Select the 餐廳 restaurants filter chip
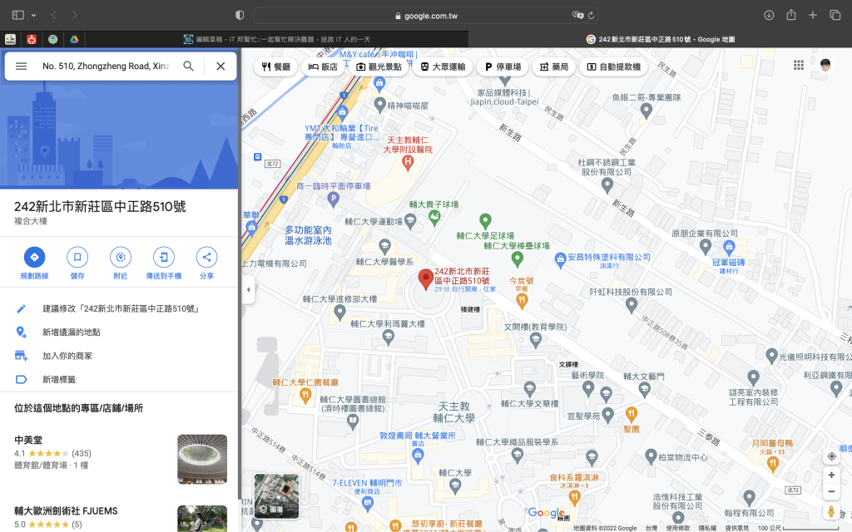 [x=276, y=66]
